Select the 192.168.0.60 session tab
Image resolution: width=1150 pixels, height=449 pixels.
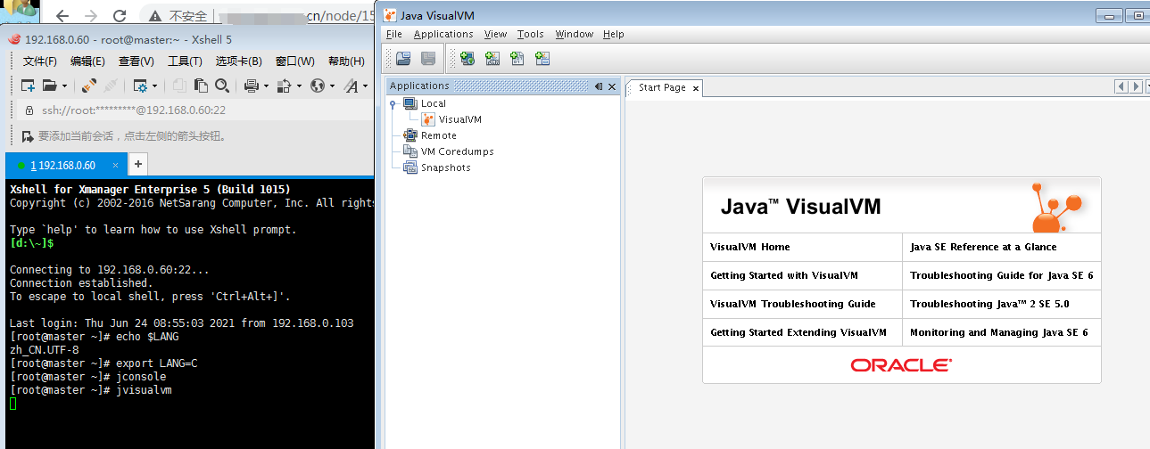pyautogui.click(x=62, y=166)
